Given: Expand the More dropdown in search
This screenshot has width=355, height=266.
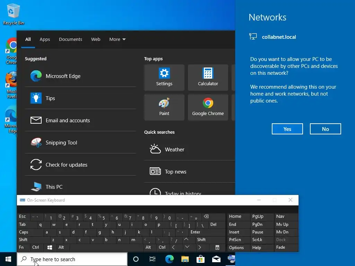Looking at the screenshot, I should (117, 39).
